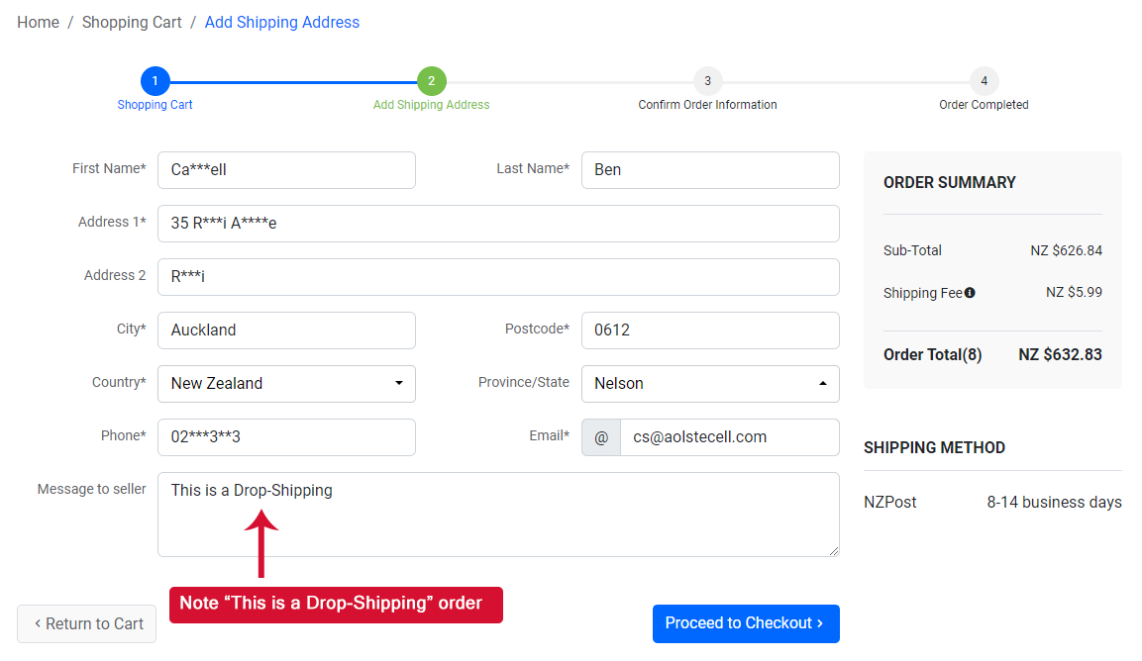Click the Phone number input field
Screen dimensions: 1142x661
click(x=286, y=436)
